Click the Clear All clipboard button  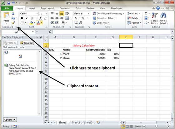[27, 43]
